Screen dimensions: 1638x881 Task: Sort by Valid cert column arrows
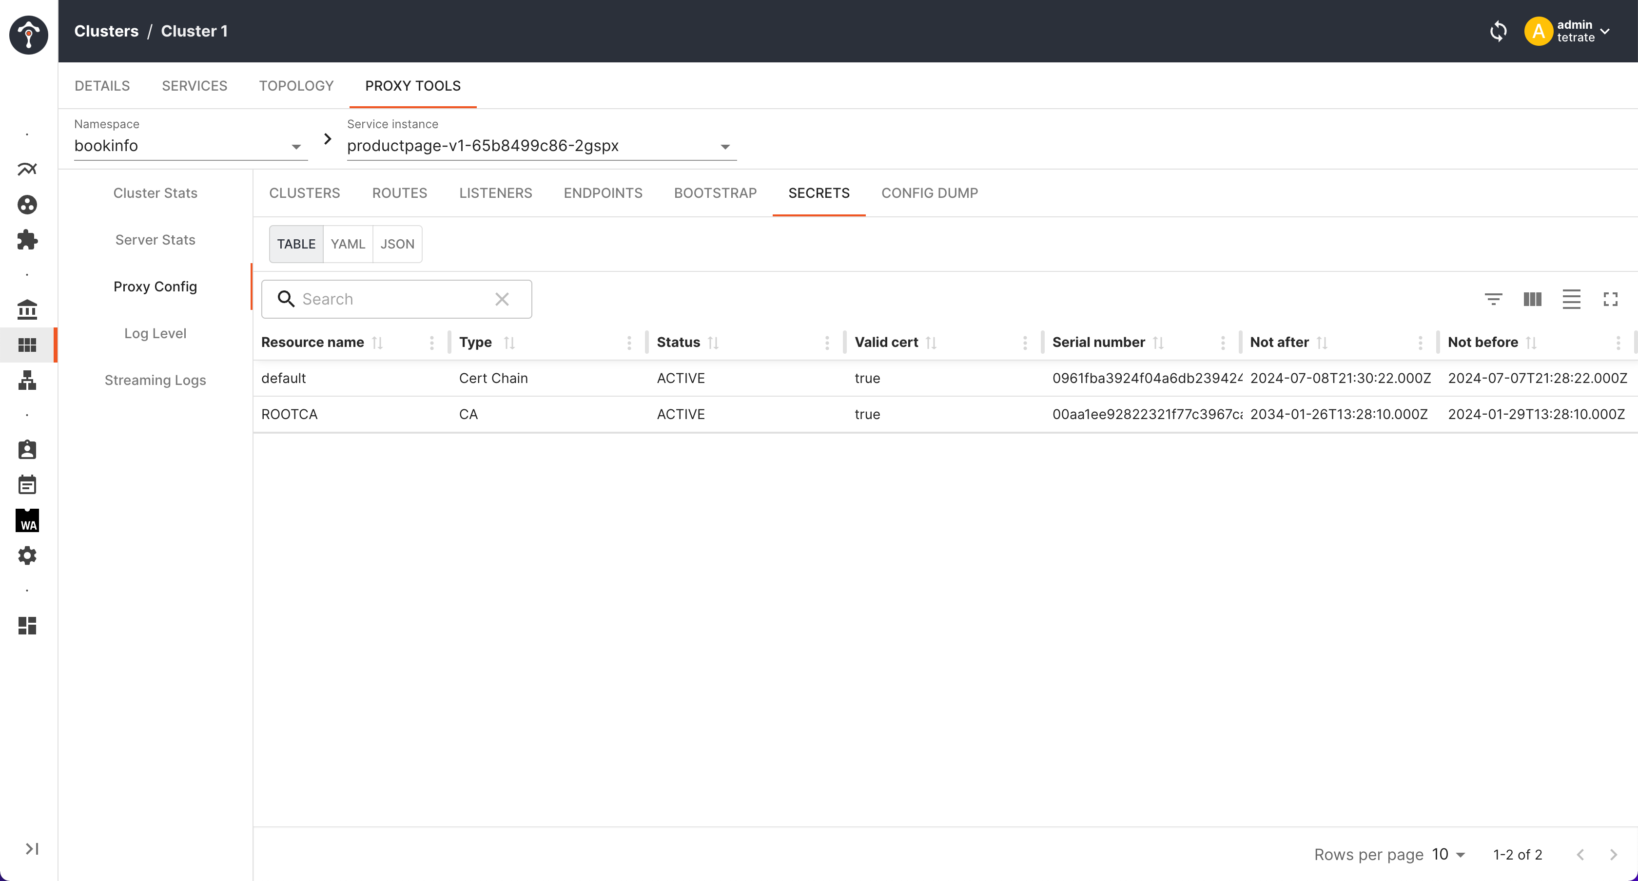932,343
